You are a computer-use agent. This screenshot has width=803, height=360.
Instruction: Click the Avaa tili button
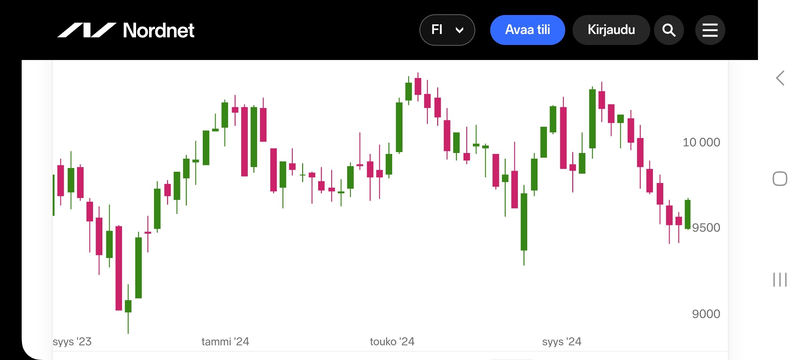527,30
